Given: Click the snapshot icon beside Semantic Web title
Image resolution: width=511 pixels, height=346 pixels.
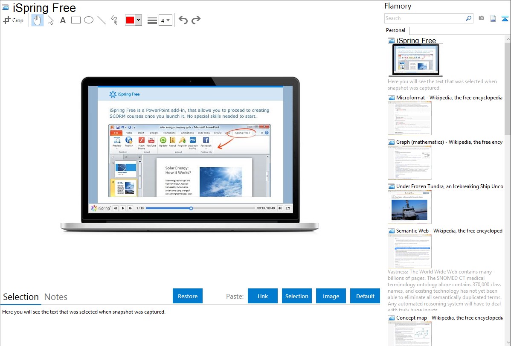Looking at the screenshot, I should pos(392,231).
